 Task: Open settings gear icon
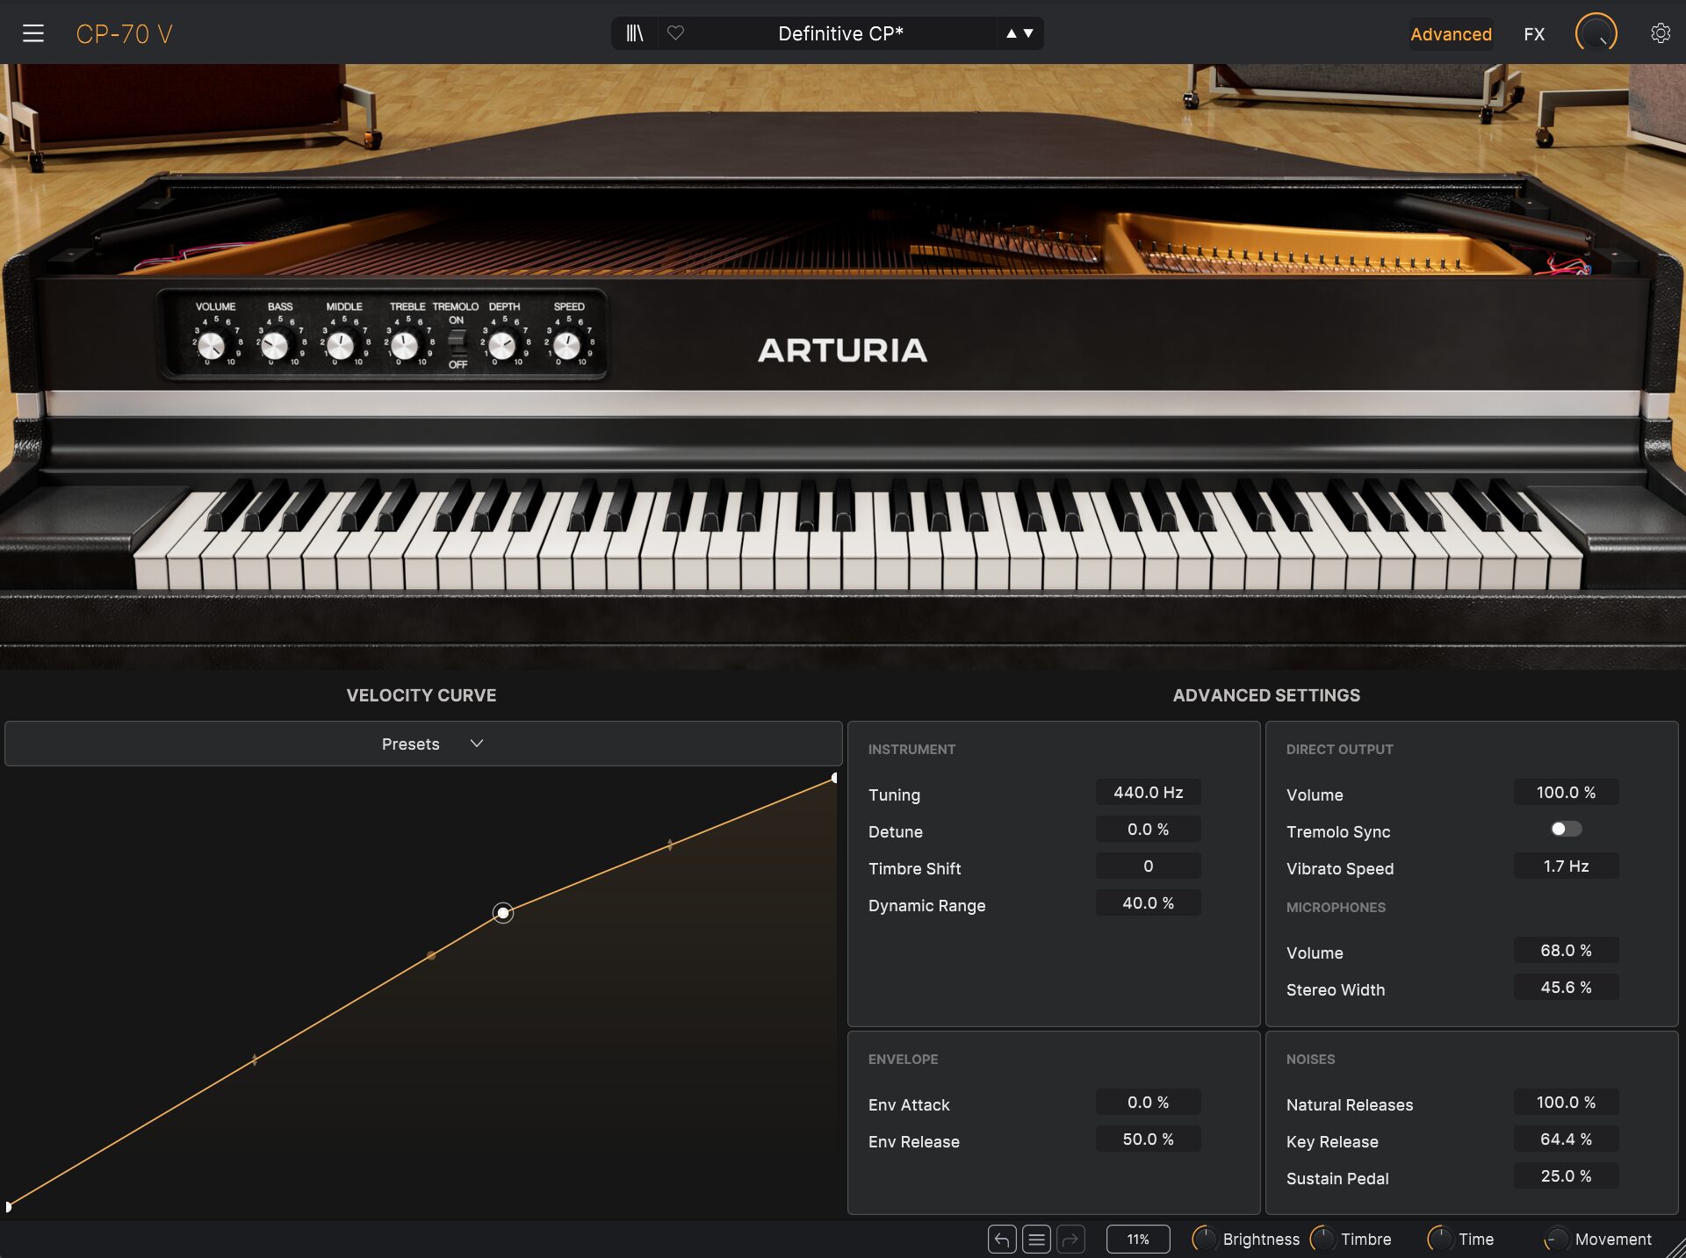tap(1660, 33)
